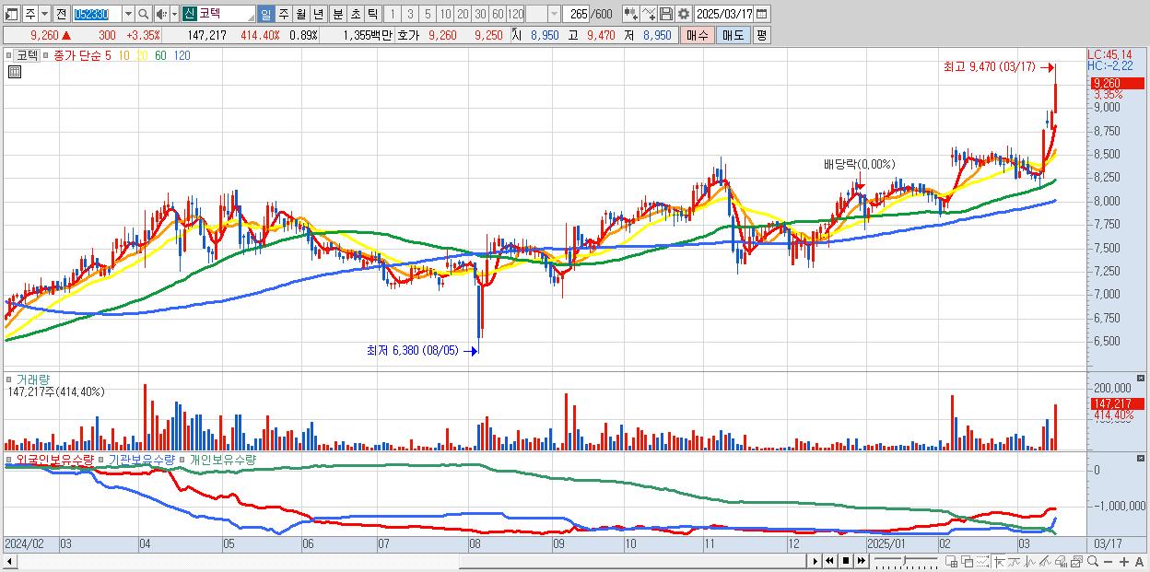The image size is (1150, 572).
Task: Click the stock search magnifier icon
Action: (143, 14)
